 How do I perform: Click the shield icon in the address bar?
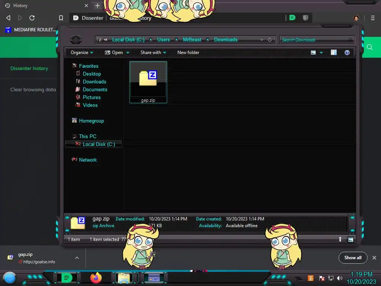point(305,18)
